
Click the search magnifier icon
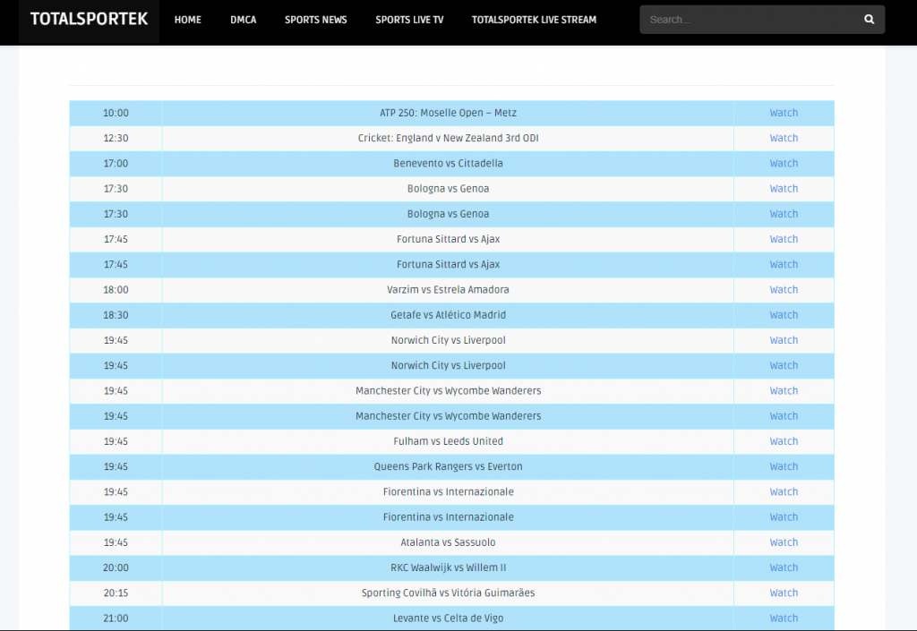click(x=869, y=20)
